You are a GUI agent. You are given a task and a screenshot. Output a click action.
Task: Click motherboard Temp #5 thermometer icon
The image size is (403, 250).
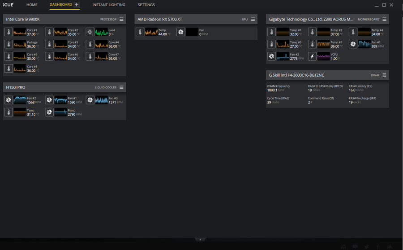pyautogui.click(x=312, y=44)
